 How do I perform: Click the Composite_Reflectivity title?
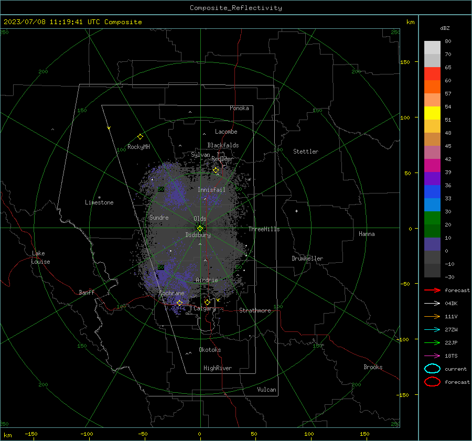click(x=235, y=8)
